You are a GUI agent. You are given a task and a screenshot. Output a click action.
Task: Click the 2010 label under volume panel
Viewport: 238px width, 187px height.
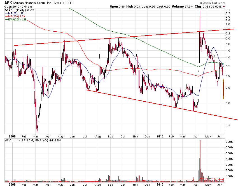click(x=160, y=184)
